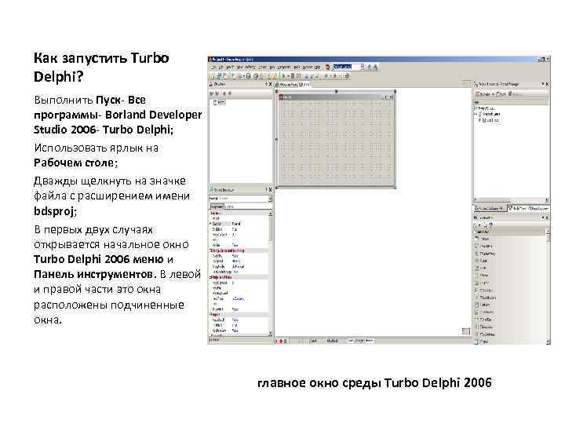The width and height of the screenshot is (565, 424).
Task: Click the Project Manager horizontal scroll right arrow
Action: [547, 199]
